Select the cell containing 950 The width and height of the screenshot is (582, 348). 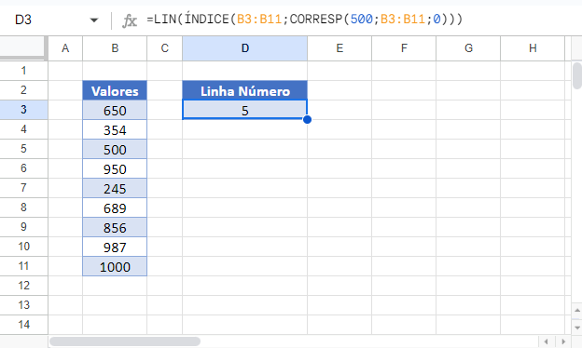[x=115, y=168]
